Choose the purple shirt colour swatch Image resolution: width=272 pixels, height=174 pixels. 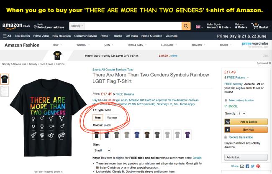click(187, 135)
